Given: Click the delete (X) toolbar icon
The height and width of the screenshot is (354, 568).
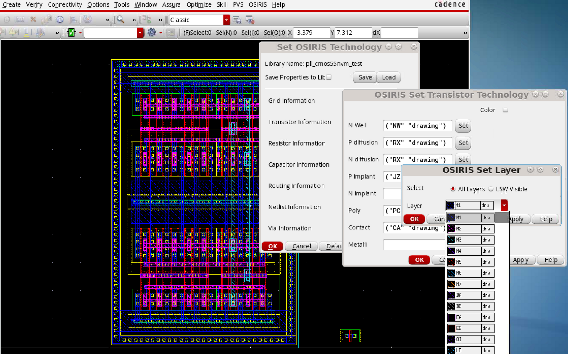Looking at the screenshot, I should pyautogui.click(x=33, y=20).
